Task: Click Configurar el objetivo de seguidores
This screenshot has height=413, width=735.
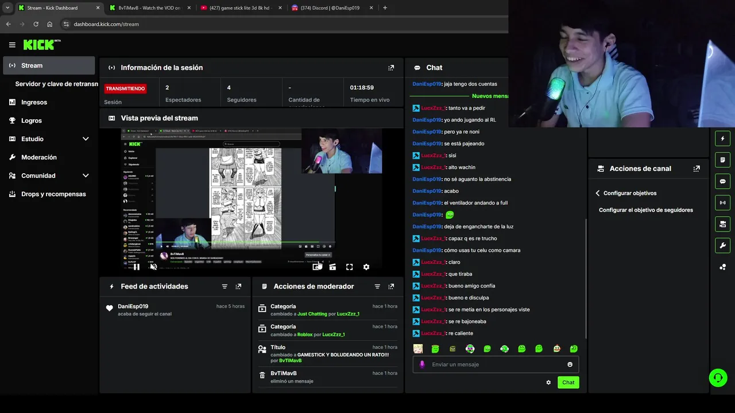Action: (646, 210)
